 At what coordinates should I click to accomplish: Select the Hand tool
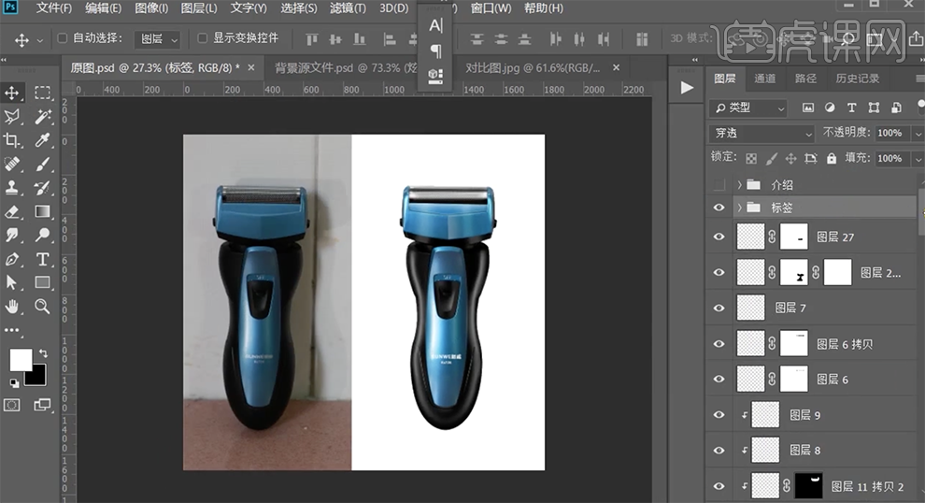[13, 306]
